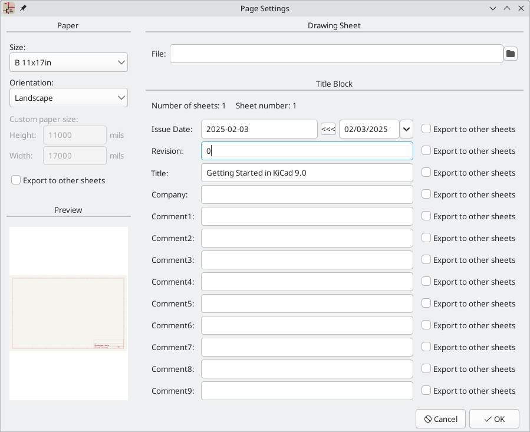The height and width of the screenshot is (432, 530).
Task: Browse for drawing sheet file via folder icon
Action: 511,54
